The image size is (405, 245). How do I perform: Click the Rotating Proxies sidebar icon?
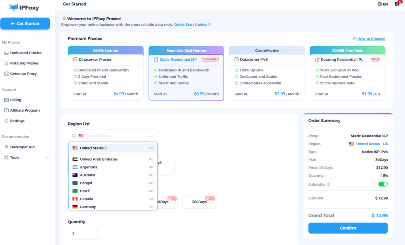6,63
